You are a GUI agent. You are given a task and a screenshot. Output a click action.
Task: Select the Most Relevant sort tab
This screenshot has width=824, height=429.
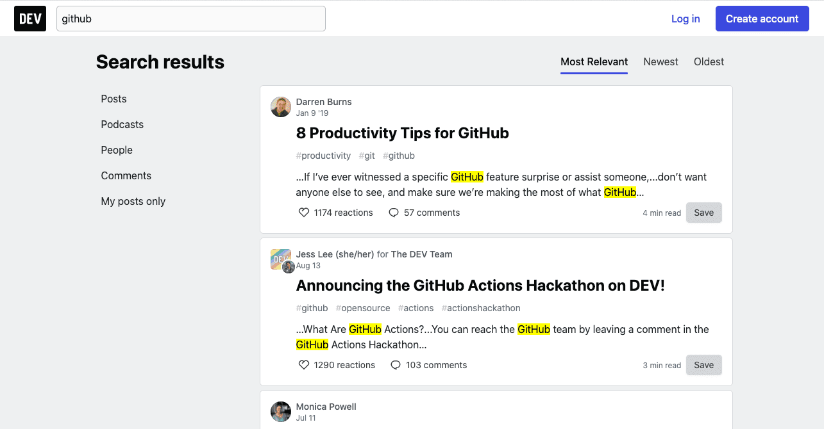pos(594,62)
